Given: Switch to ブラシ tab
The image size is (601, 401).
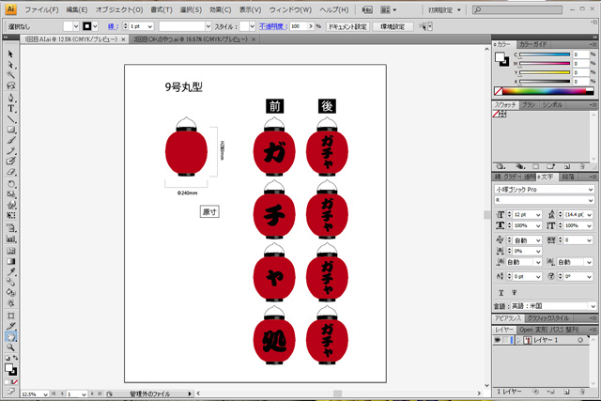Looking at the screenshot, I should pos(528,104).
